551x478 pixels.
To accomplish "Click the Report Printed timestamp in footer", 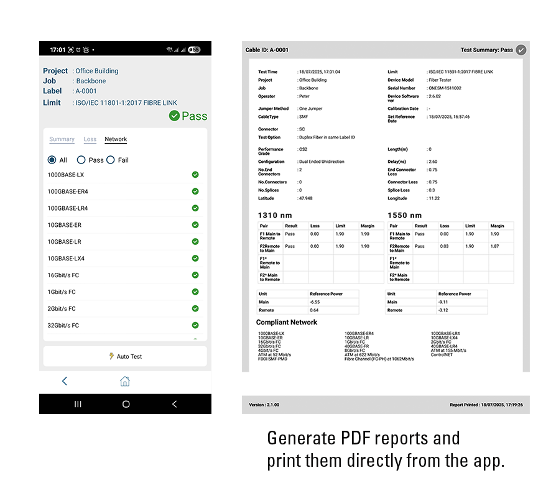I will [486, 405].
